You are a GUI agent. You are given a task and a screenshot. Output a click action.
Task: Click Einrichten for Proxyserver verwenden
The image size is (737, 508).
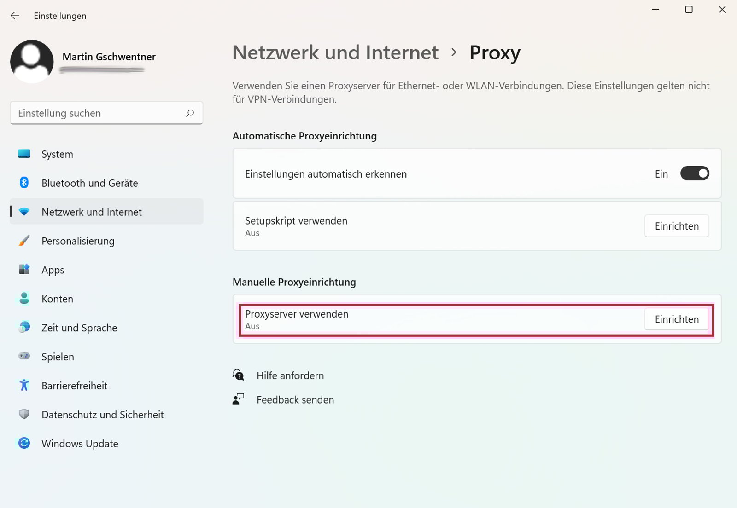point(676,319)
